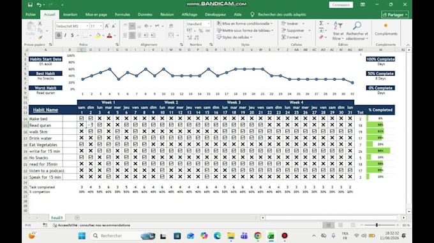Image resolution: width=434 pixels, height=243 pixels.
Task: Click the Save icon in title bar
Action: pyautogui.click(x=30, y=4)
